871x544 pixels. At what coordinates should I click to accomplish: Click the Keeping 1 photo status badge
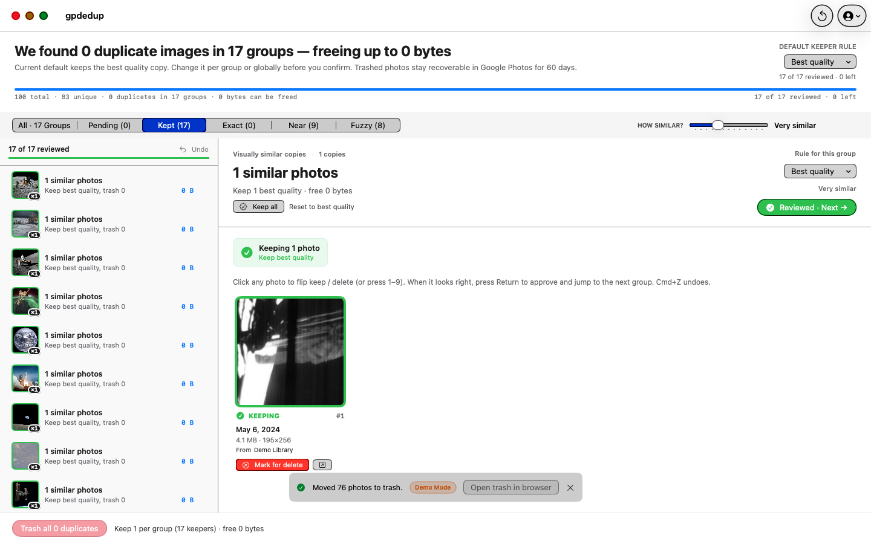point(280,253)
